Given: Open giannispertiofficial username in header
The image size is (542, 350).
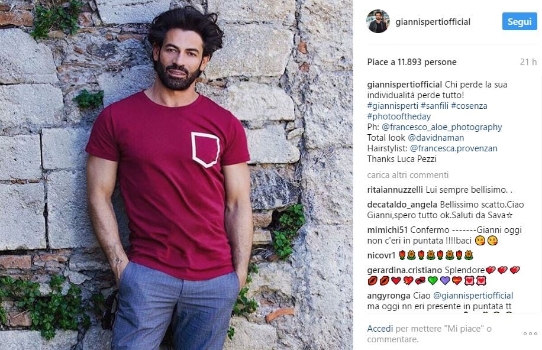Looking at the screenshot, I should (433, 22).
